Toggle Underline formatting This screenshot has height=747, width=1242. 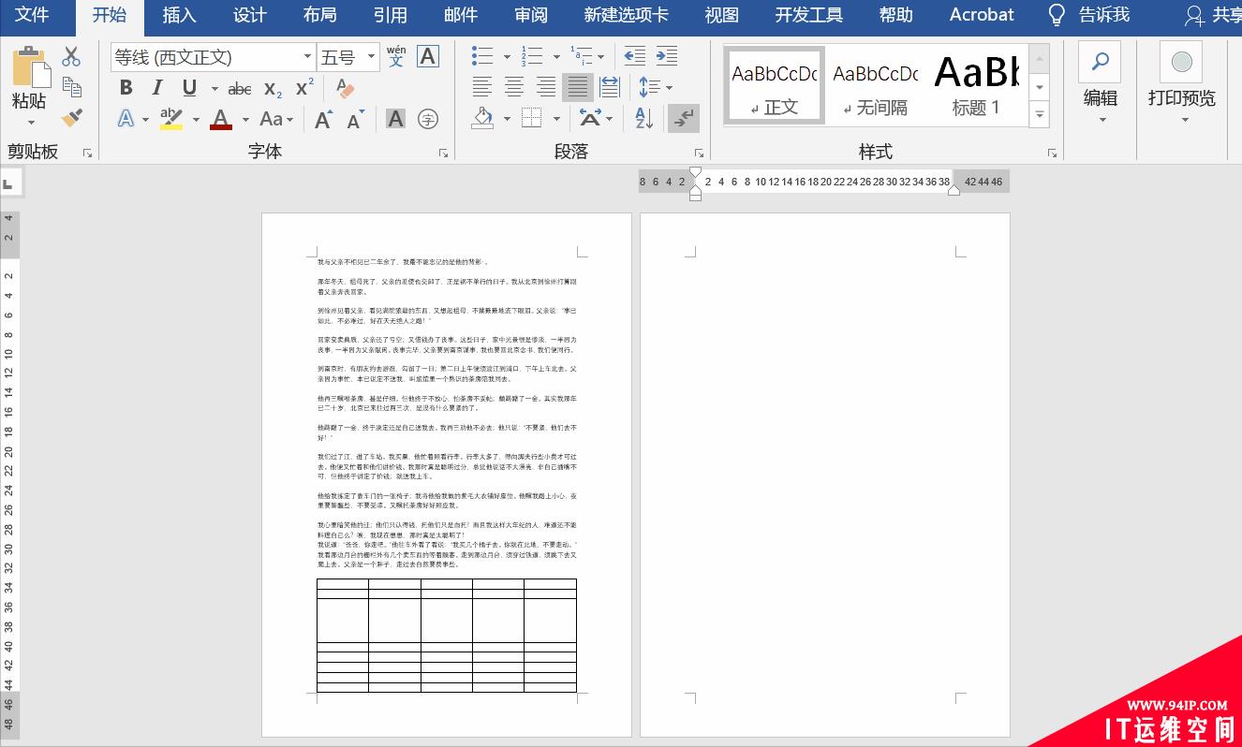pos(189,88)
